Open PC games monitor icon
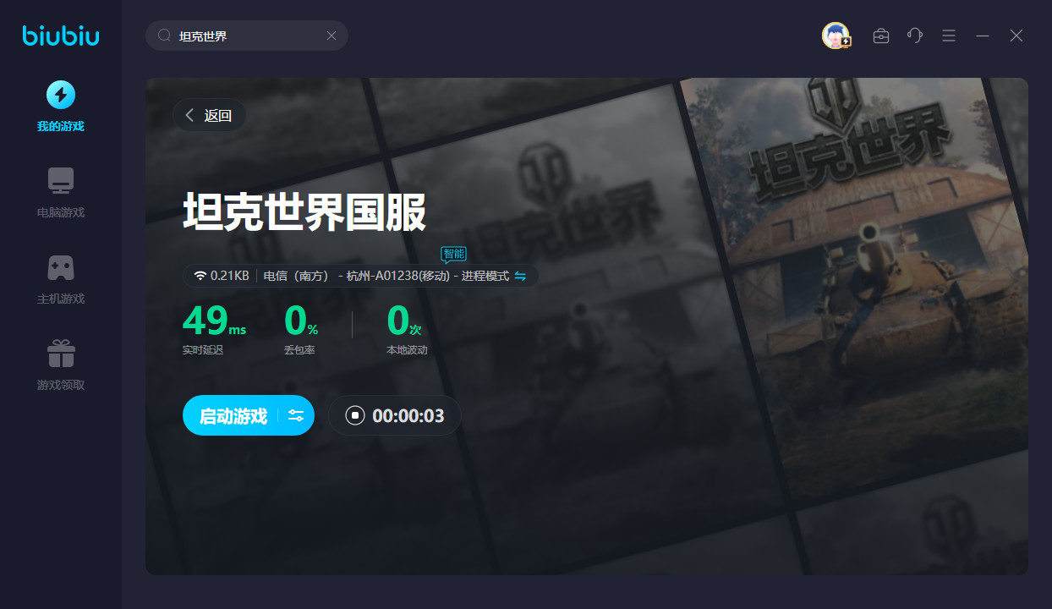Viewport: 1052px width, 609px height. pyautogui.click(x=61, y=180)
